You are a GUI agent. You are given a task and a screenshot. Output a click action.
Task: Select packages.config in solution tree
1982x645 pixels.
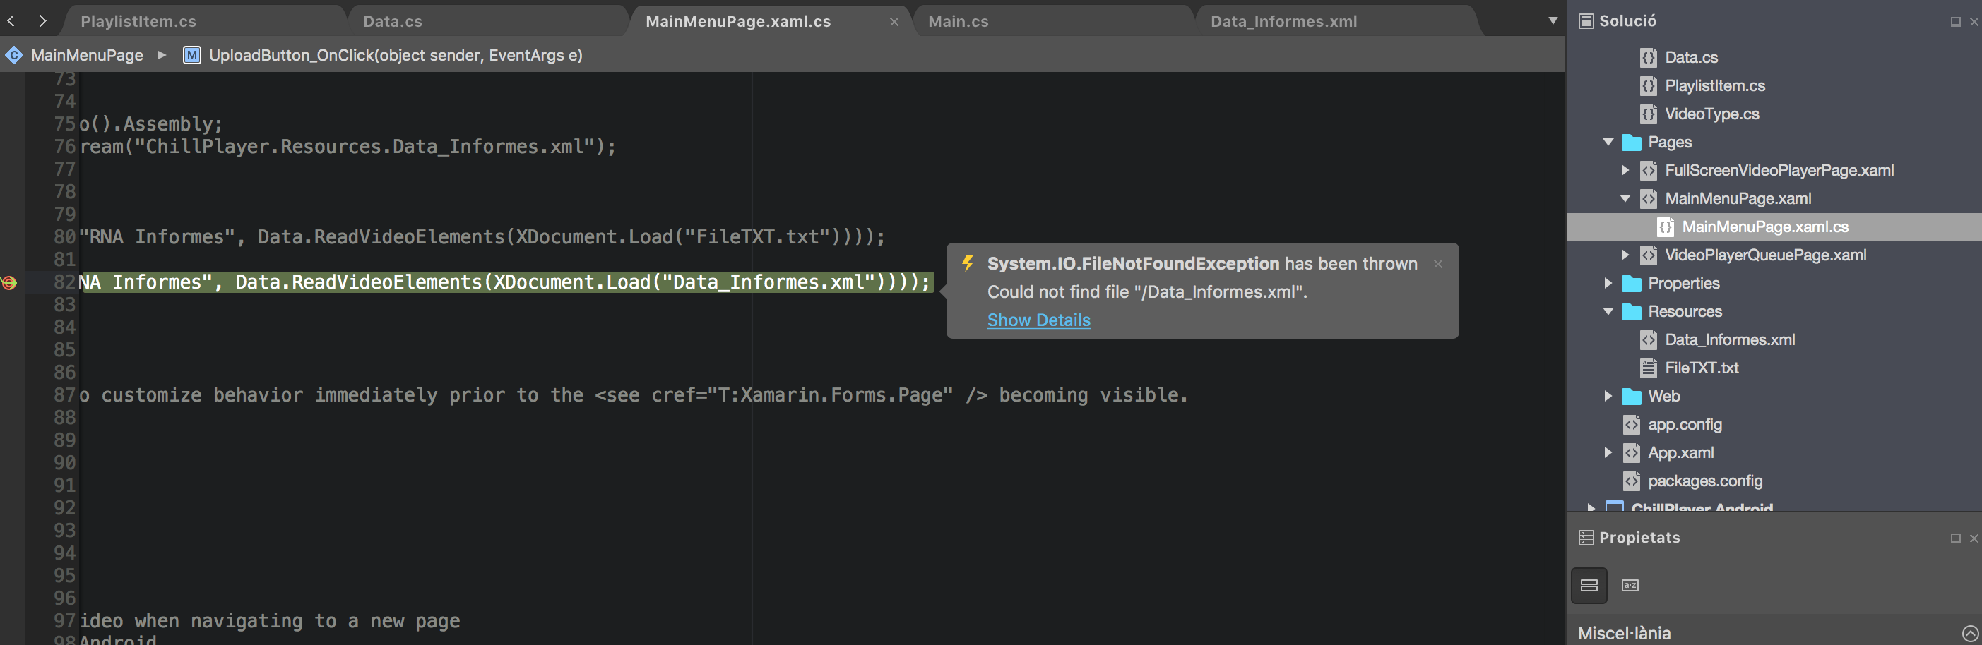(1705, 481)
